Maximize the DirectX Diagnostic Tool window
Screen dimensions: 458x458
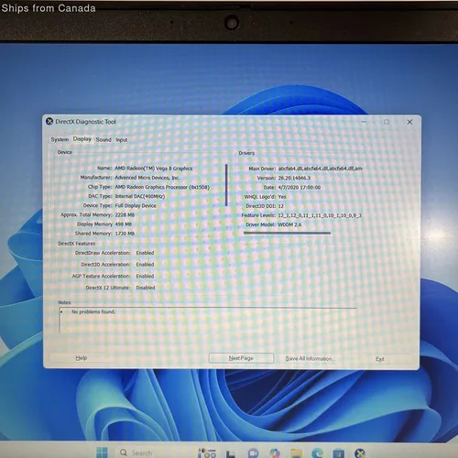click(x=387, y=122)
